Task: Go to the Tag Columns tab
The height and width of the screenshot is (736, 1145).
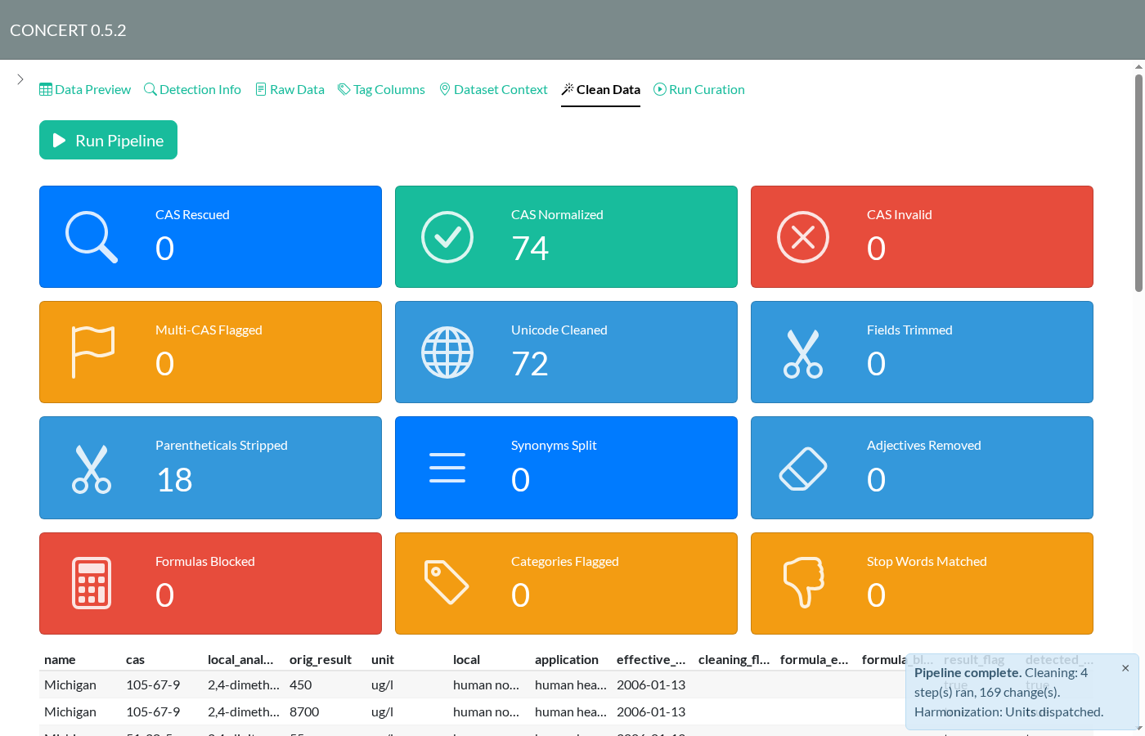Action: tap(381, 89)
